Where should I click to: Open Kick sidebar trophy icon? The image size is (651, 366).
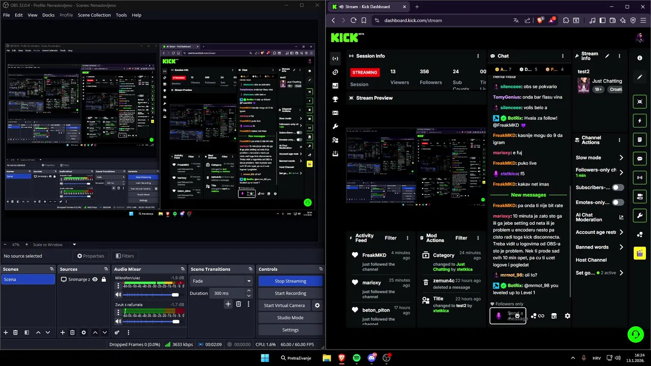pos(335,99)
